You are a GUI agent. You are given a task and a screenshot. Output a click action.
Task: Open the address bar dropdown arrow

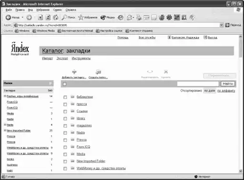222,25
